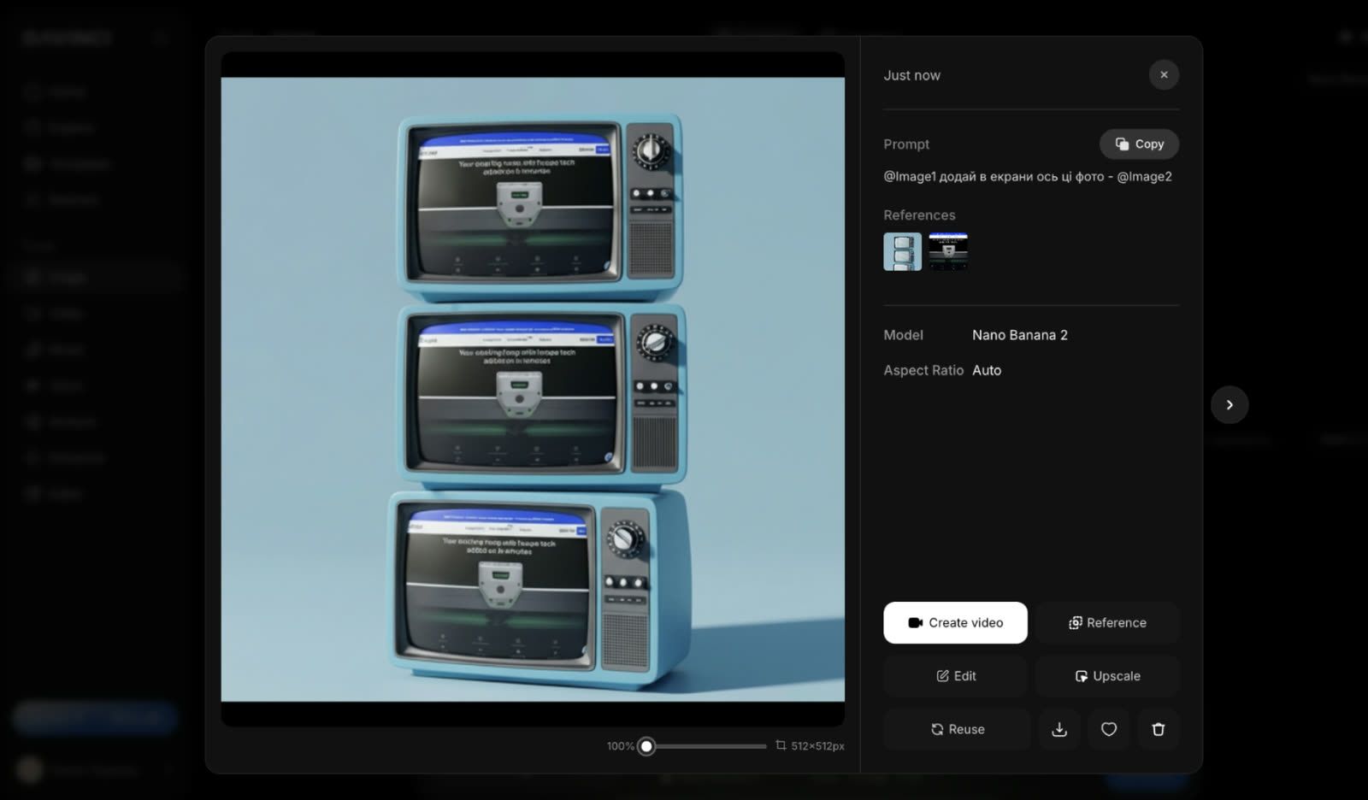
Task: Click the Aspect Ratio Auto value
Action: [987, 370]
